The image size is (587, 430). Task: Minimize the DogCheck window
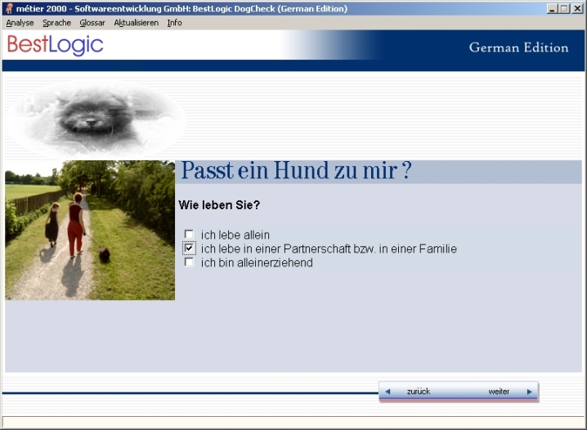coord(553,8)
